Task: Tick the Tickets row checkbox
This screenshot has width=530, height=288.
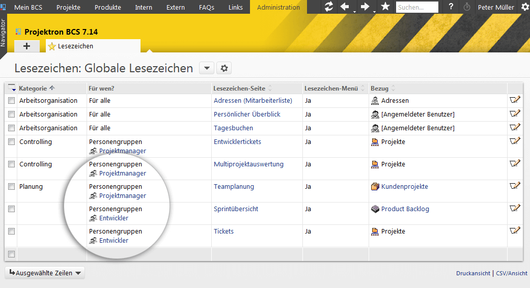Action: point(12,232)
